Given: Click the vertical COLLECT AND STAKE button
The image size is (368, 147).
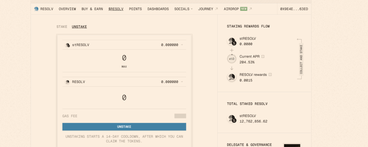Looking at the screenshot, I should point(301,59).
